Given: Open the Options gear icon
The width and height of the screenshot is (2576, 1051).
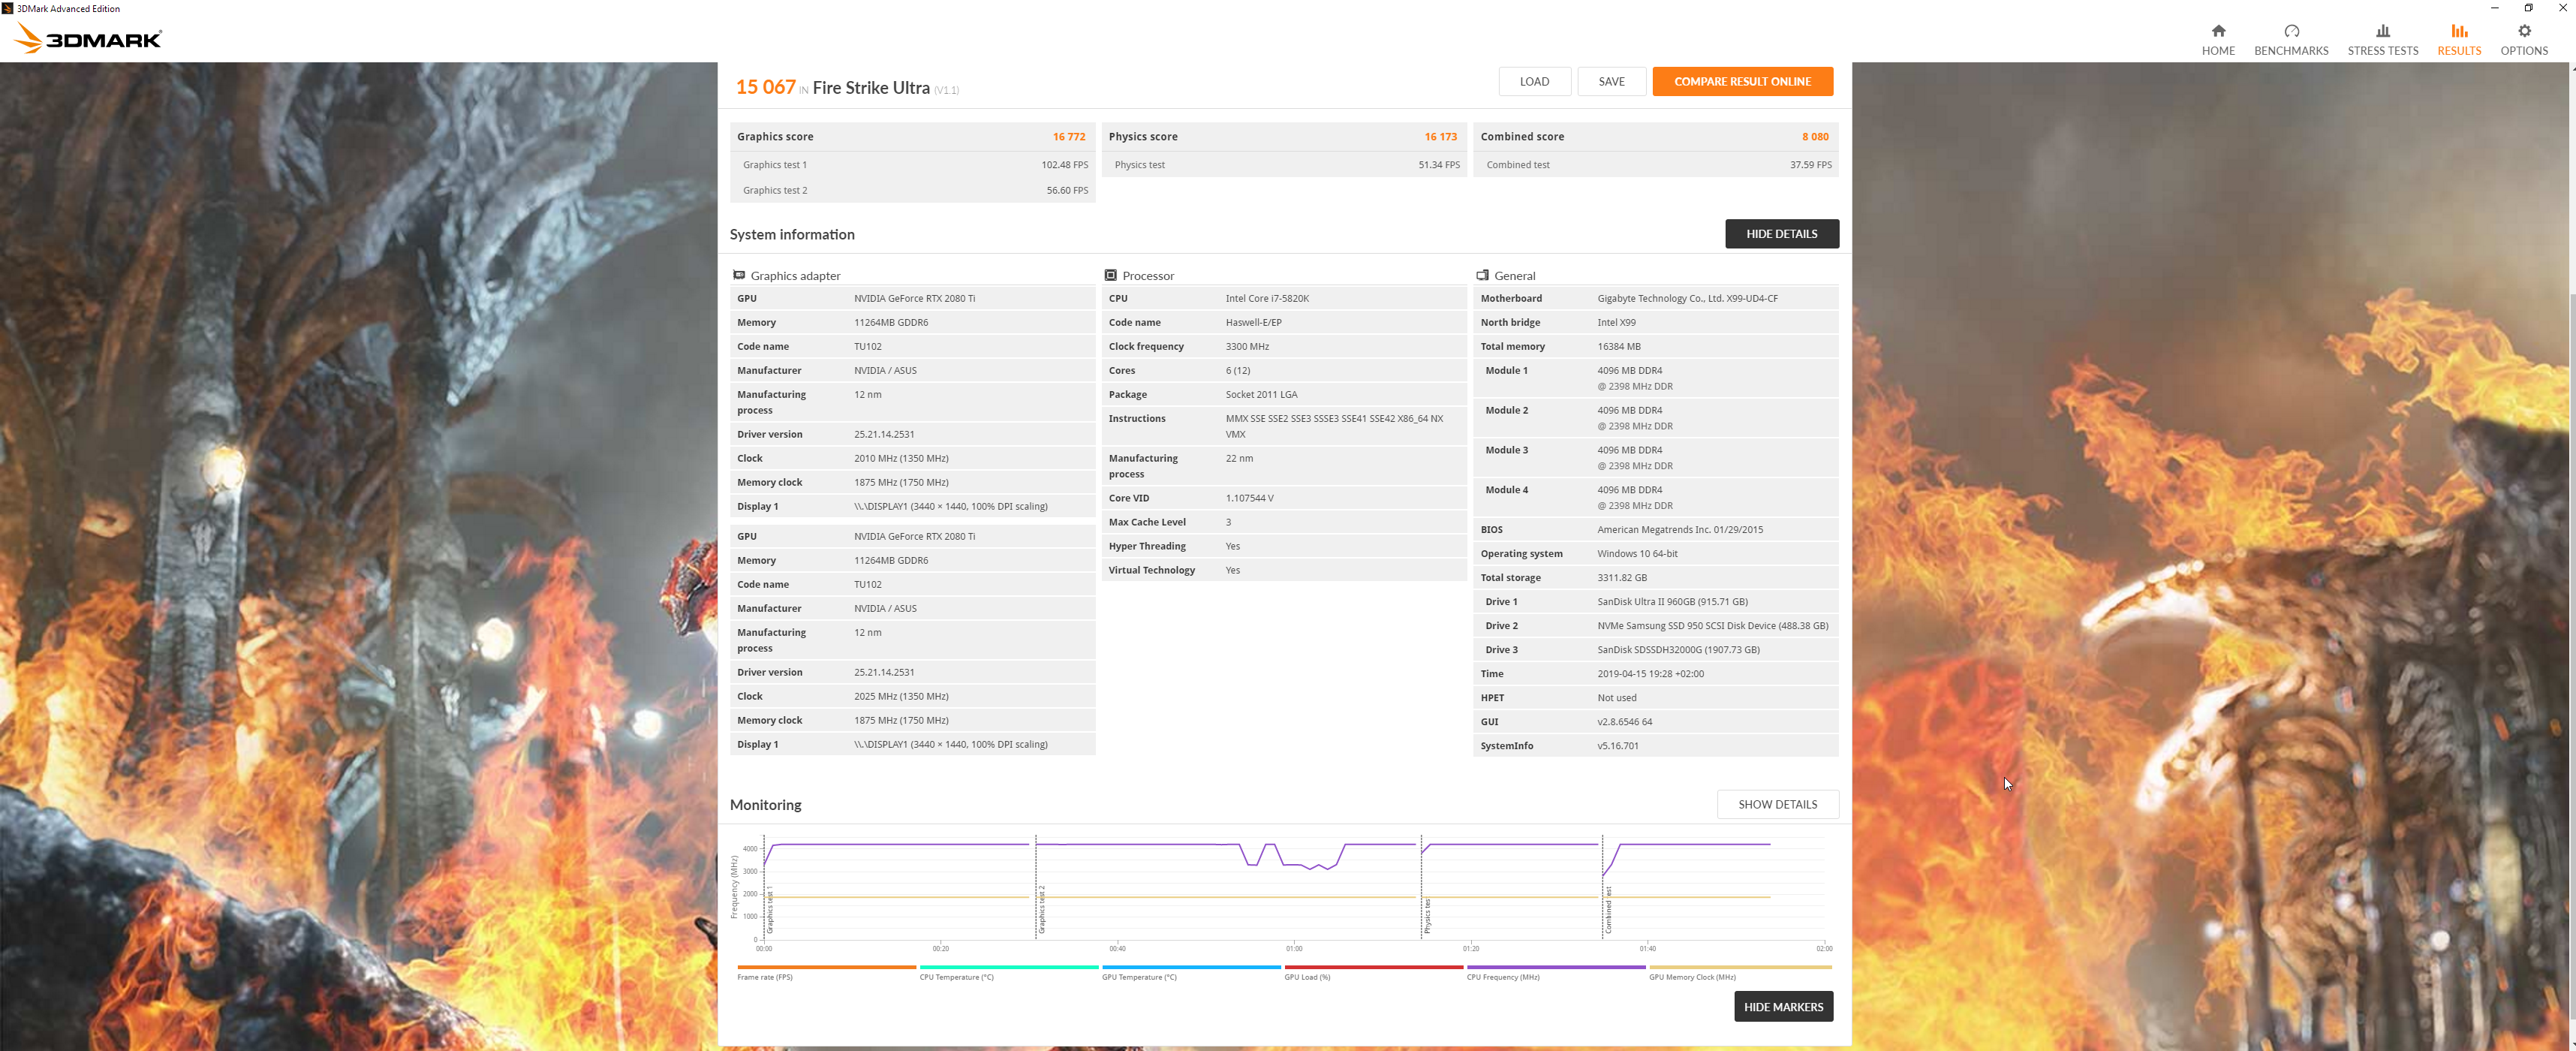Looking at the screenshot, I should (2523, 31).
